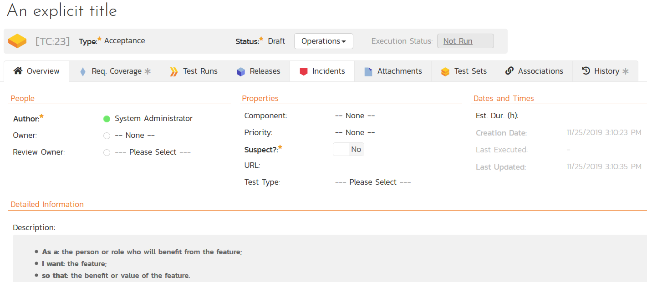Open the Operations dropdown

[x=323, y=41]
